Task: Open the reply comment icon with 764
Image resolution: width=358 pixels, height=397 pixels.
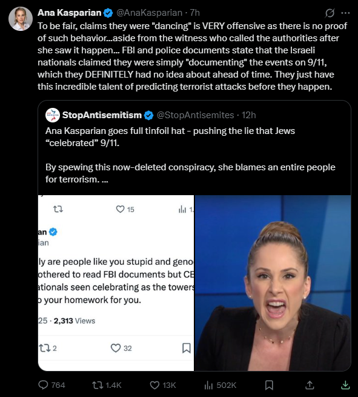Action: click(x=51, y=385)
